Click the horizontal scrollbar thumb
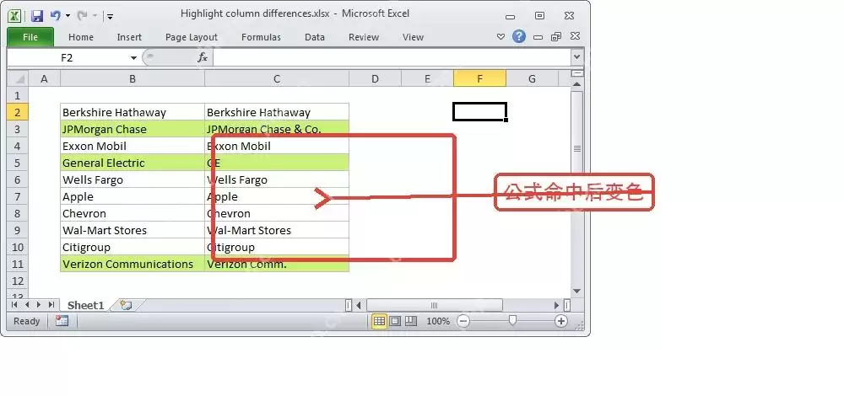844x396 pixels. click(x=435, y=305)
